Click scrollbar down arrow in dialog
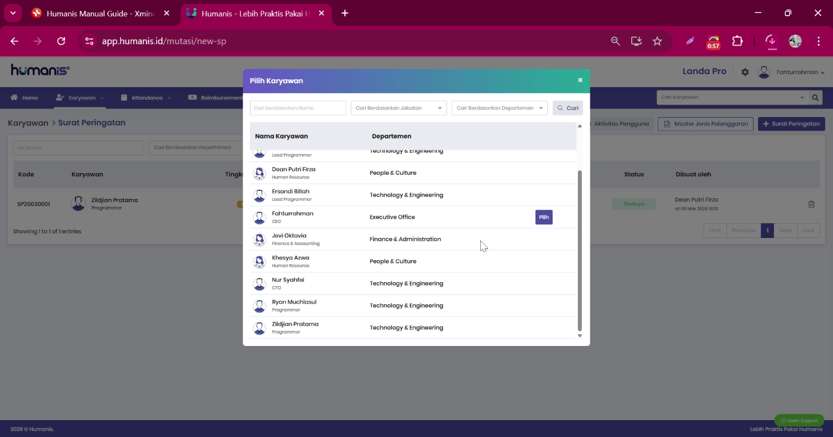Image resolution: width=833 pixels, height=437 pixels. tap(579, 336)
